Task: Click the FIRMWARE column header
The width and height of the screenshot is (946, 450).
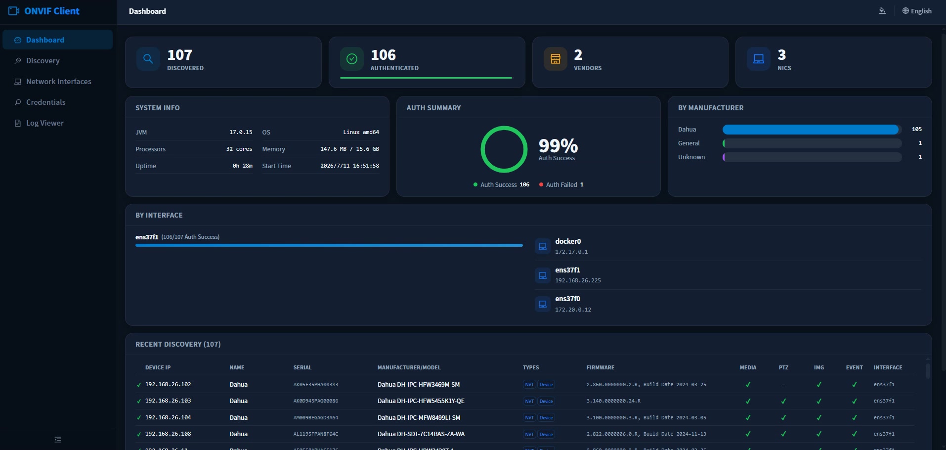Action: point(601,367)
